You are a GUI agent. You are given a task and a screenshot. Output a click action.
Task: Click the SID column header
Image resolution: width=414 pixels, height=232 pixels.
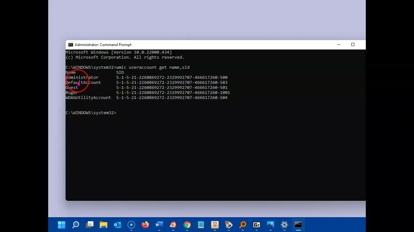pos(120,72)
